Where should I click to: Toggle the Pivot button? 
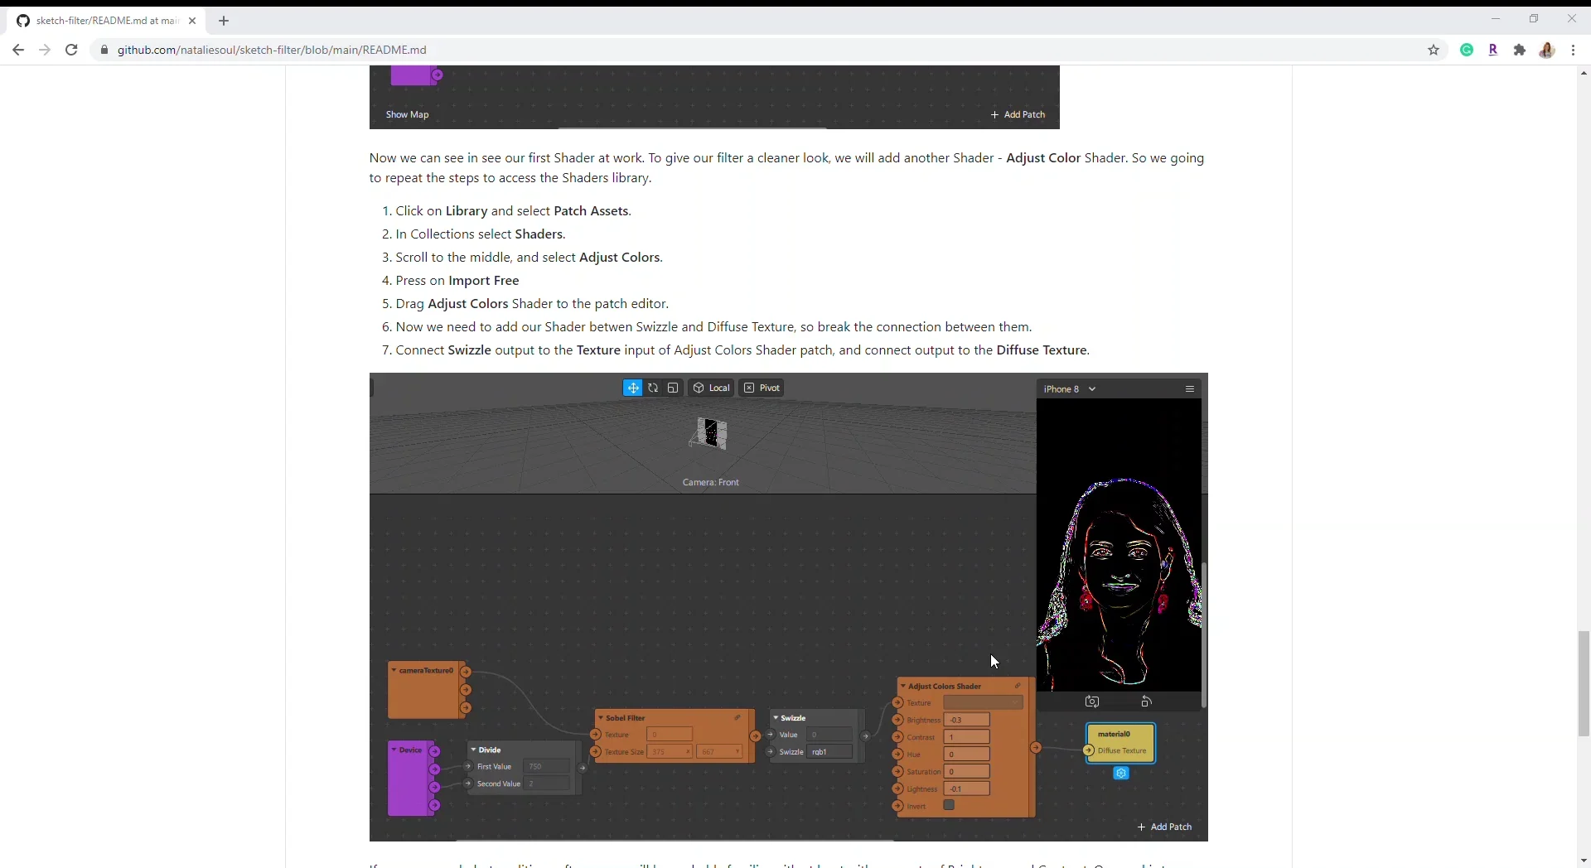pyautogui.click(x=762, y=388)
